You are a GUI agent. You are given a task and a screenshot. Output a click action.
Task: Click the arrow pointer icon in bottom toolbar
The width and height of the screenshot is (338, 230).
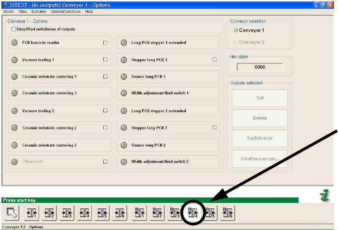tap(12, 213)
